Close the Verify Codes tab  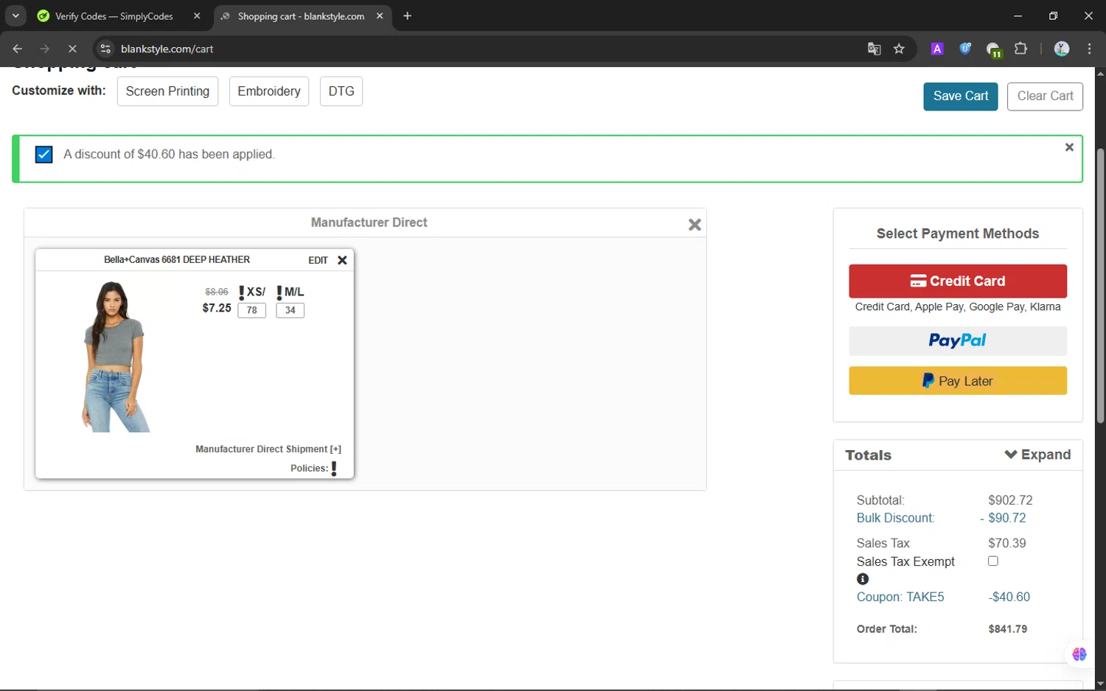[197, 16]
